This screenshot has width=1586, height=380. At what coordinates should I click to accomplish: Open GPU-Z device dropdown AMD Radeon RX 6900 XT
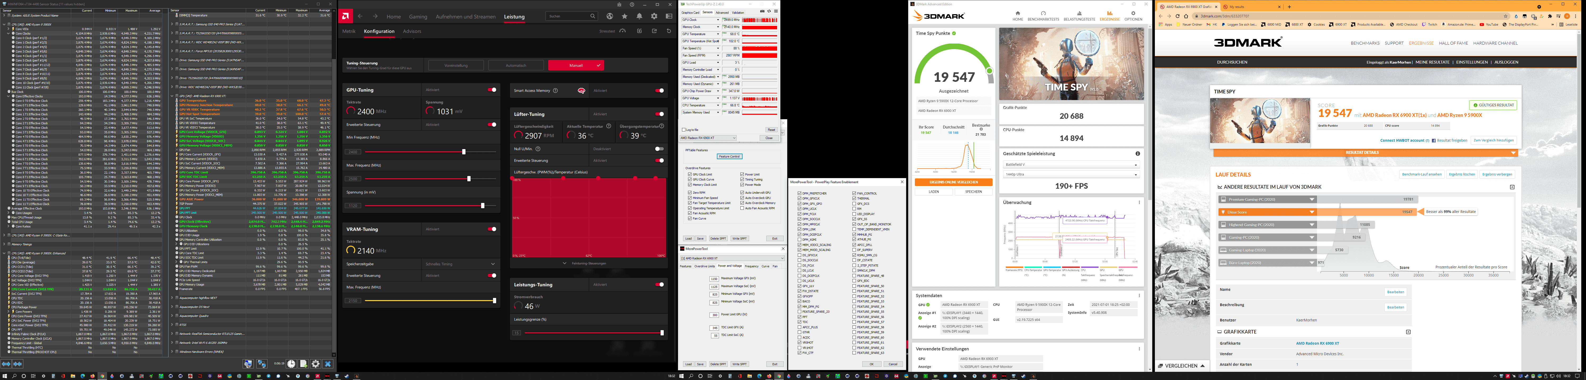coord(708,138)
